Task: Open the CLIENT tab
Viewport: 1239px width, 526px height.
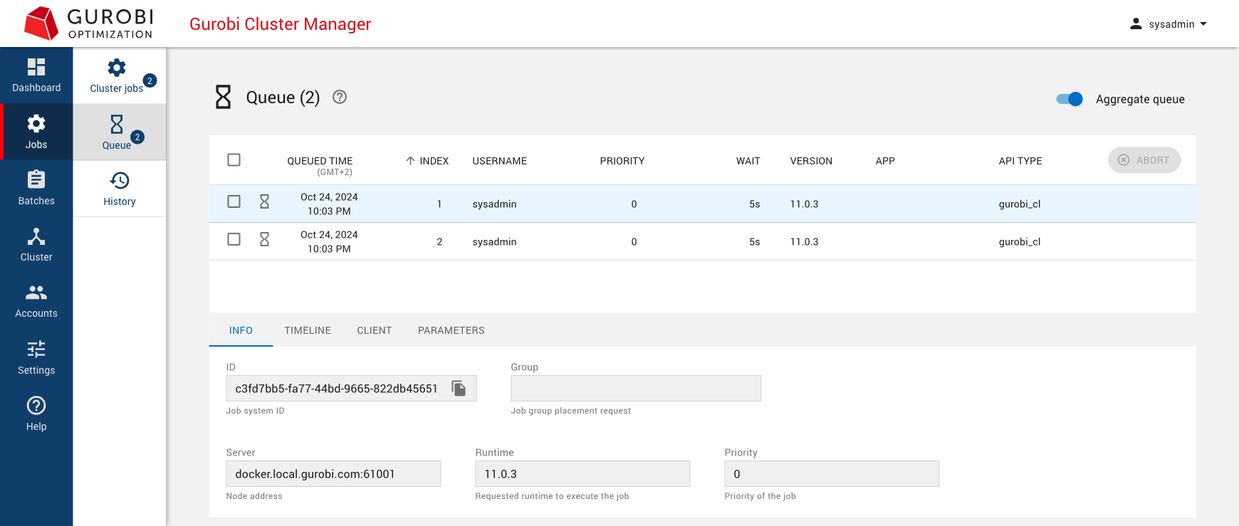Action: pos(374,330)
